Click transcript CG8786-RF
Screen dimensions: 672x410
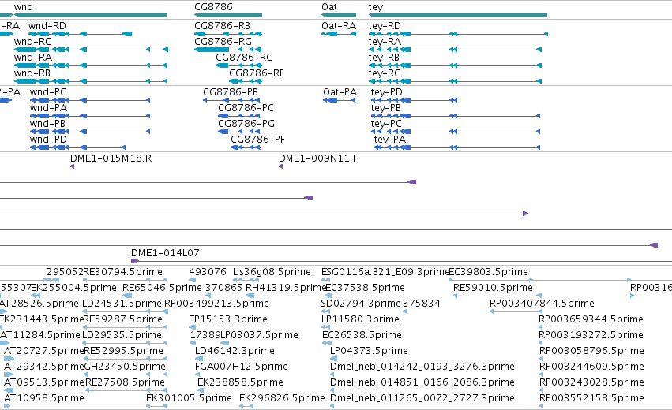tap(257, 73)
